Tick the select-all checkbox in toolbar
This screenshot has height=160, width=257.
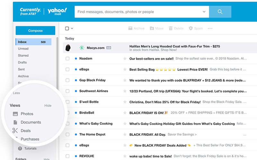click(67, 28)
